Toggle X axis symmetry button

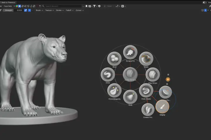coord(205,10)
